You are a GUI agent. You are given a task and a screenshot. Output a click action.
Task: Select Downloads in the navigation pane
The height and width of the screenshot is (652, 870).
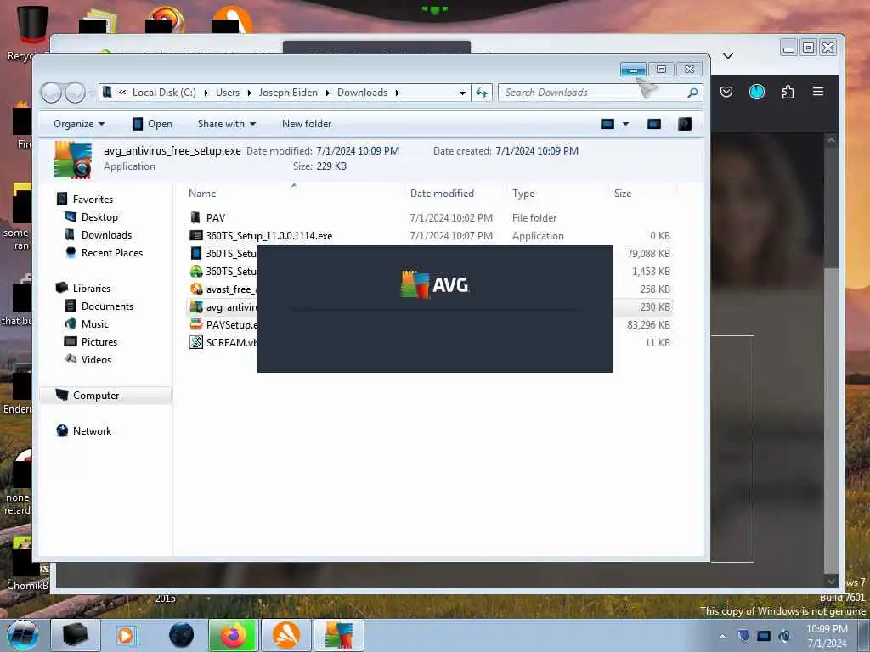click(106, 235)
